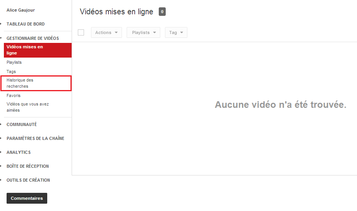Expand the Outils de création section
This screenshot has height=211, width=357.
coord(28,180)
